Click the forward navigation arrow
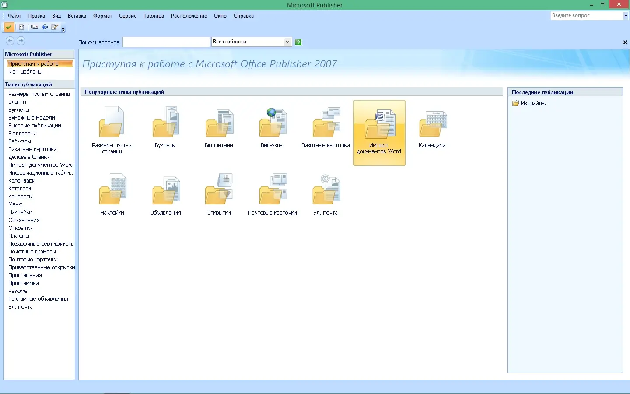The image size is (630, 394). (x=21, y=41)
